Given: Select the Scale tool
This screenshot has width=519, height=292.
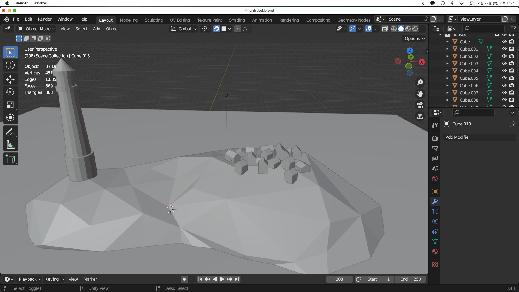Looking at the screenshot, I should [11, 105].
